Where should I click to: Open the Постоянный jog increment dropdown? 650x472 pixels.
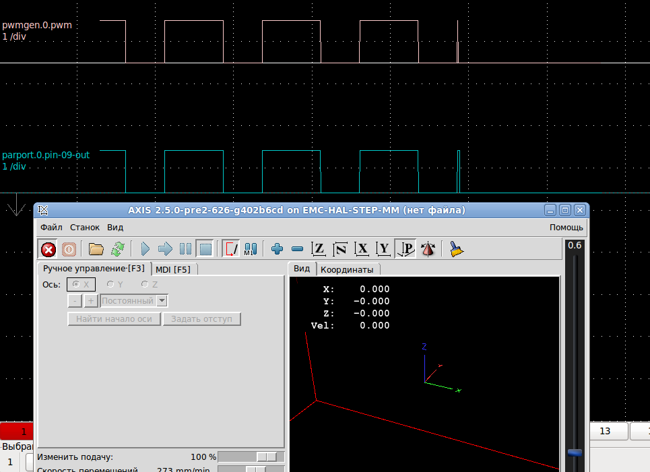tap(162, 301)
